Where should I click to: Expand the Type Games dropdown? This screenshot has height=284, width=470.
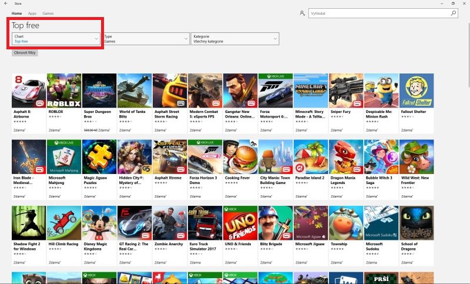point(145,39)
